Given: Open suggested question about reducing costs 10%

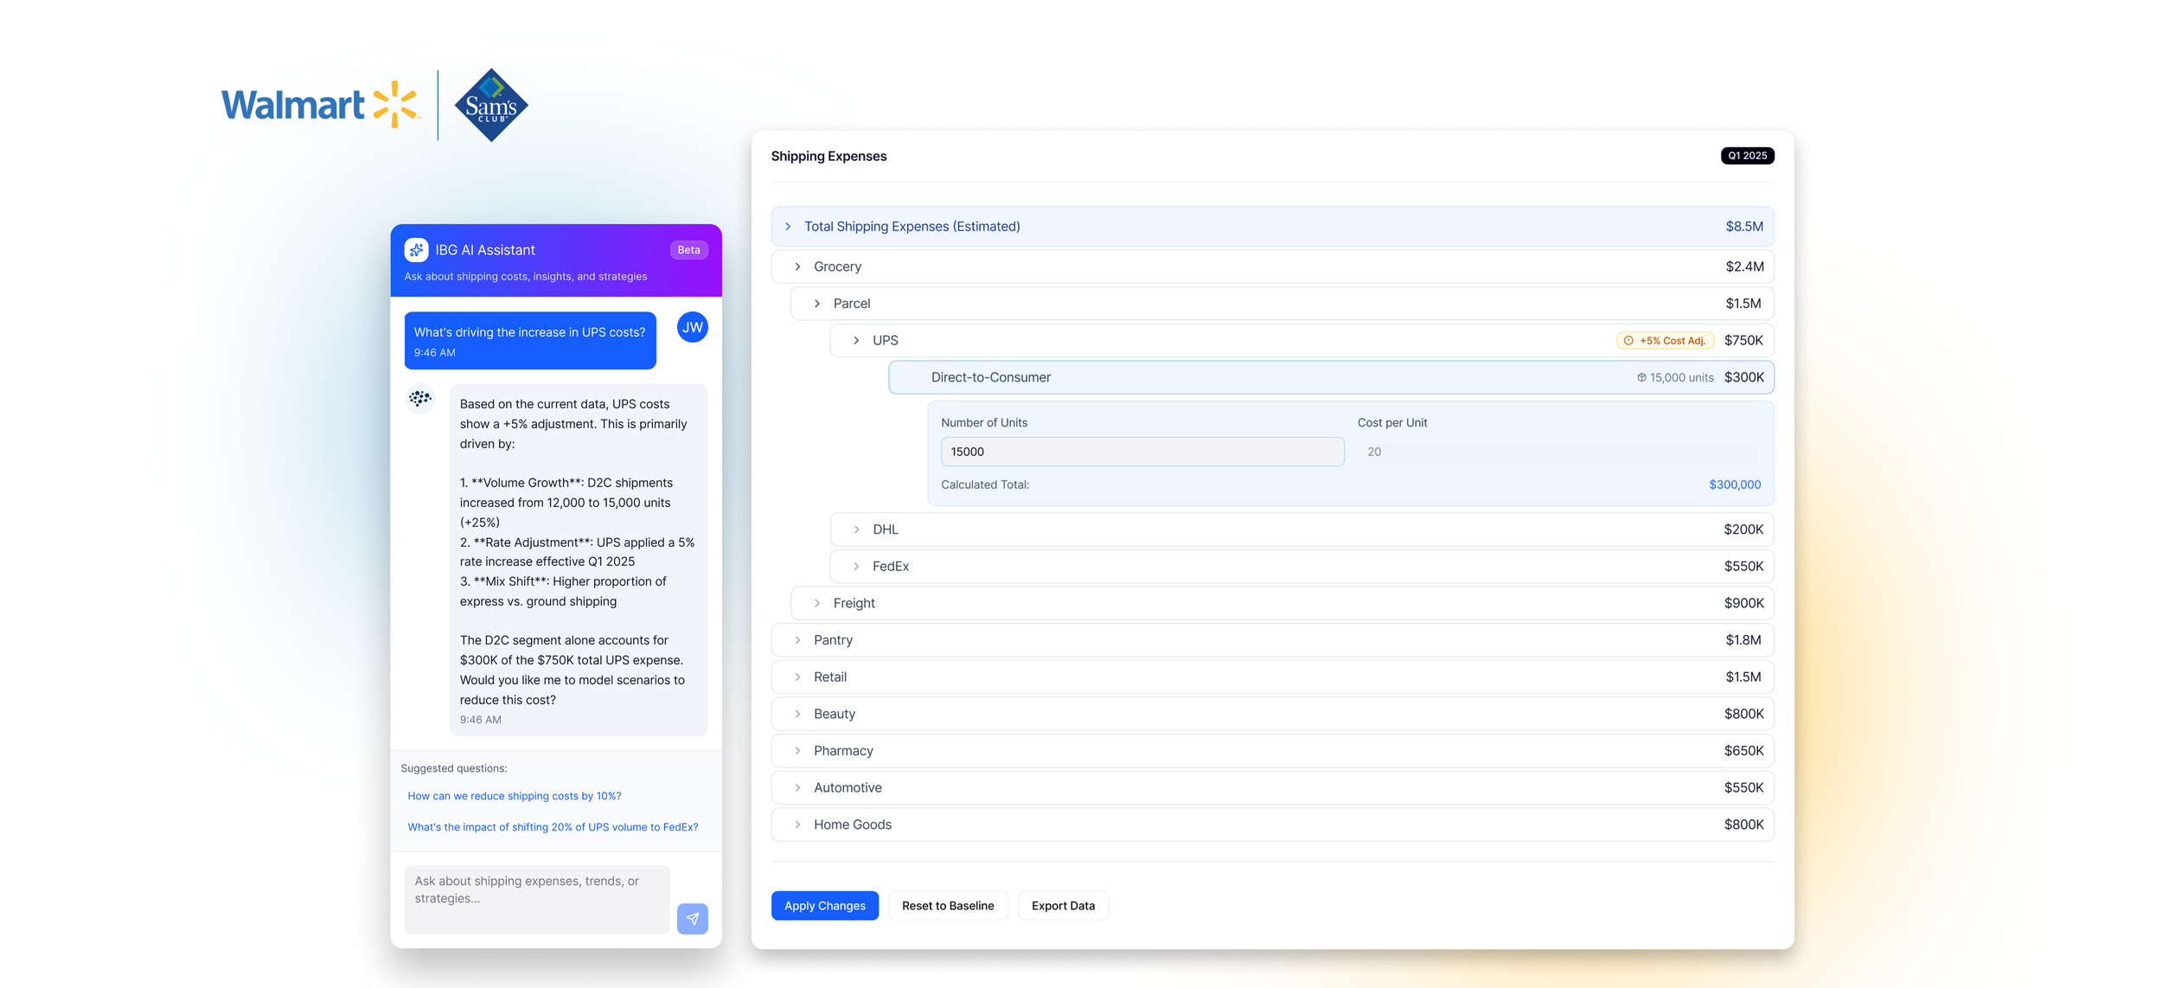Looking at the screenshot, I should click(514, 796).
